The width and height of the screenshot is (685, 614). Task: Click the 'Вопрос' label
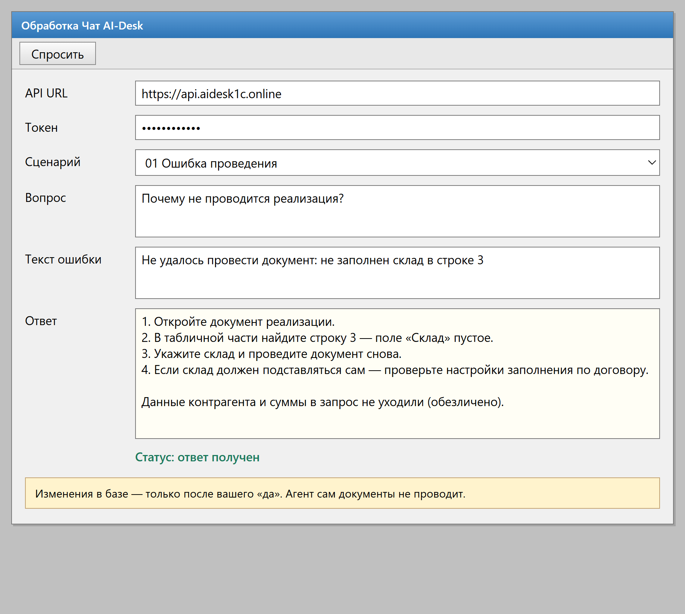pyautogui.click(x=46, y=198)
